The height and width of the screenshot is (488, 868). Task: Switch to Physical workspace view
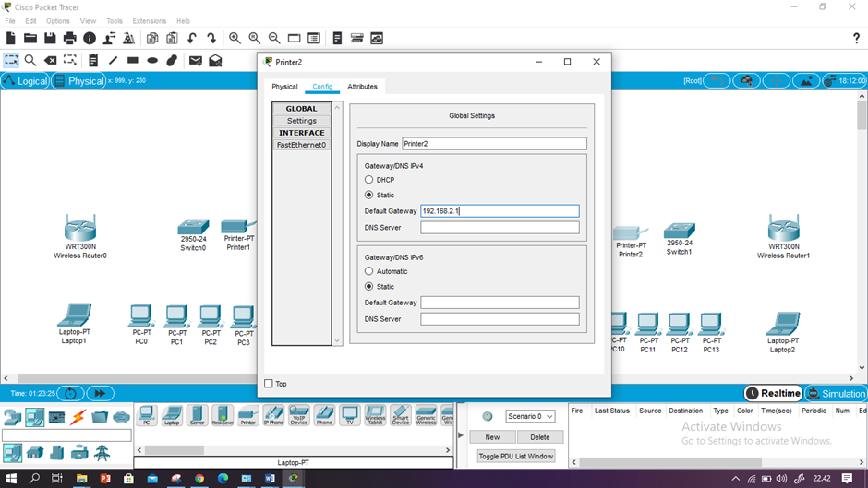coord(78,81)
